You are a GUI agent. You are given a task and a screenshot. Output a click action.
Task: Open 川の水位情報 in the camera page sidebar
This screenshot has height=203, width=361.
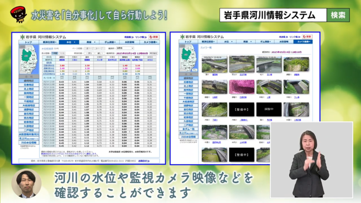(188, 137)
